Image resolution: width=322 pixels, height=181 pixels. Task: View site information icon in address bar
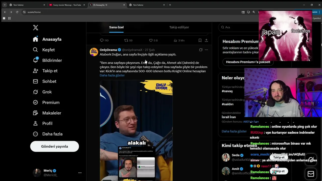(x=24, y=12)
